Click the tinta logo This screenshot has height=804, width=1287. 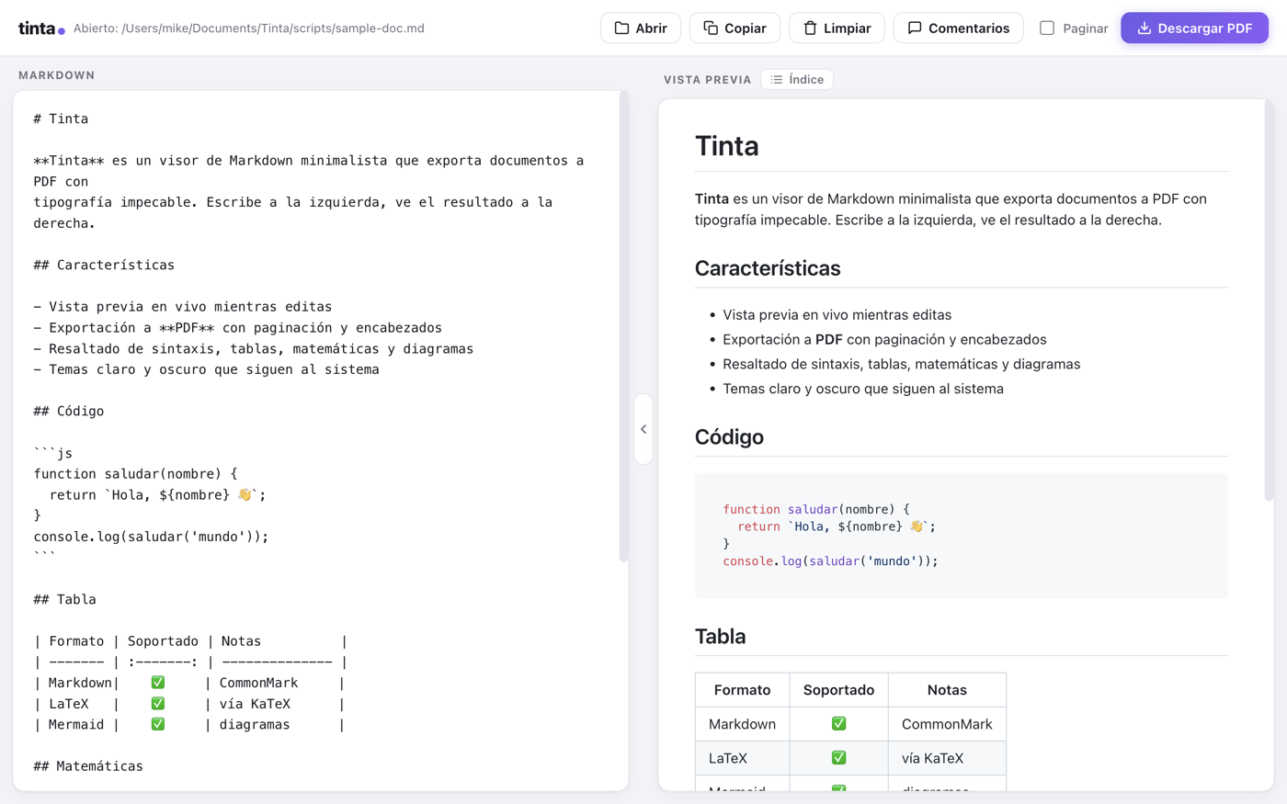[41, 28]
